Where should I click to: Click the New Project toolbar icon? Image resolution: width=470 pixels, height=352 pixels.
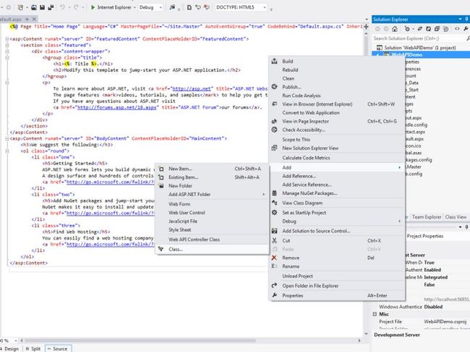pos(21,7)
